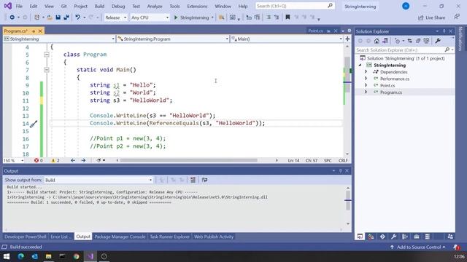Switch to Package Manager Console tab

point(120,237)
